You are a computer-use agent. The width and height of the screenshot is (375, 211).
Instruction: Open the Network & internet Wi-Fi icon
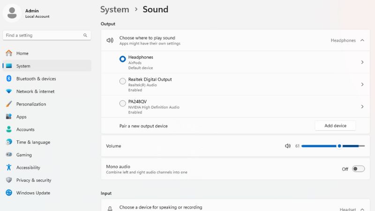pyautogui.click(x=9, y=91)
